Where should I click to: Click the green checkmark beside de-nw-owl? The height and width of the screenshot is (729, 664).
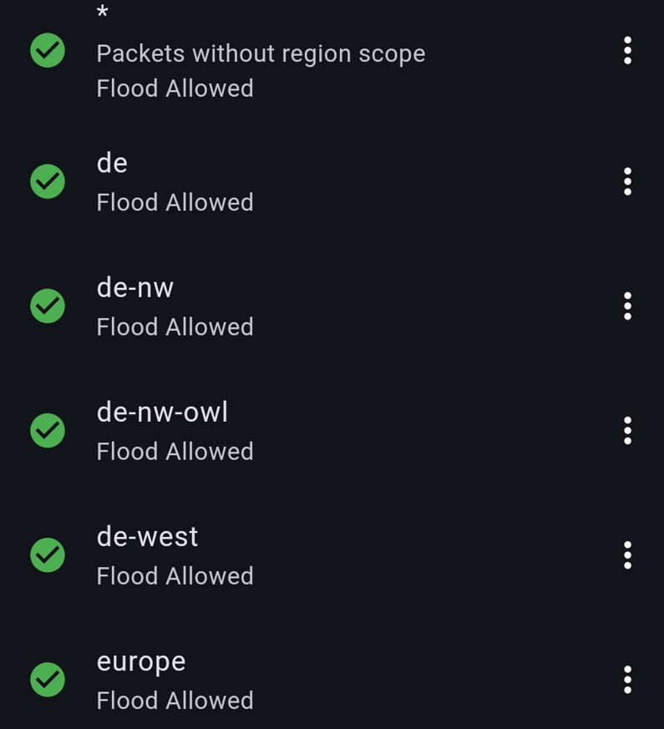(48, 430)
